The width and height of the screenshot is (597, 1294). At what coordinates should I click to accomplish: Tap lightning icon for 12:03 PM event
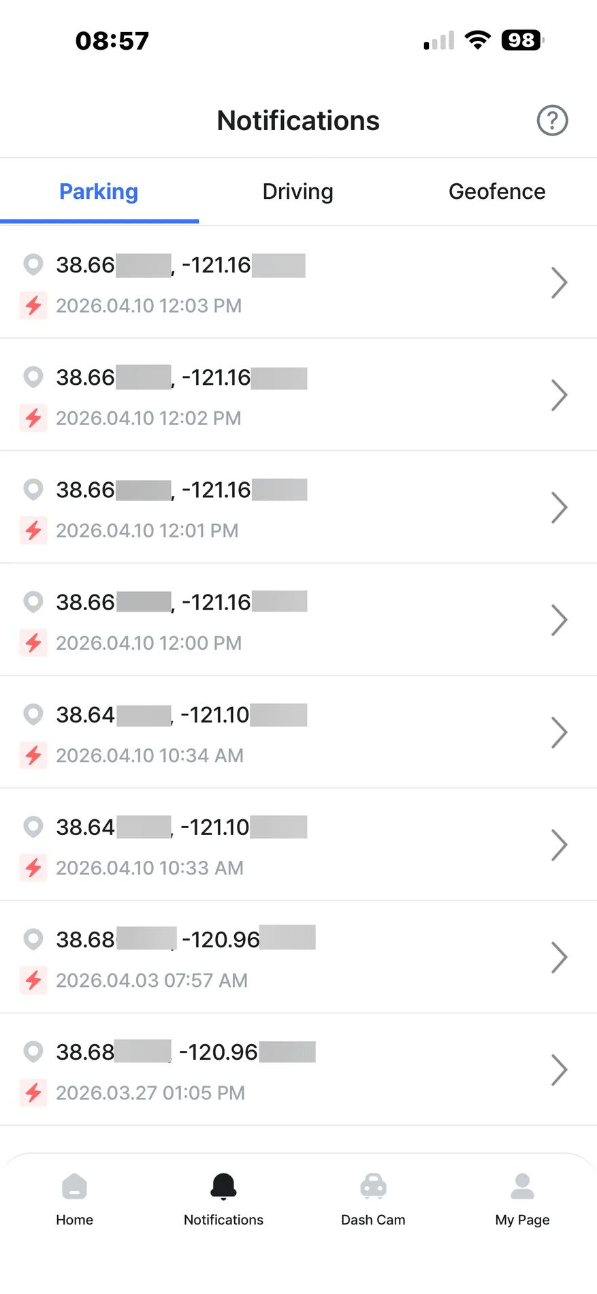[33, 306]
